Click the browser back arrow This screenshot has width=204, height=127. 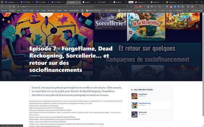(2, 6)
